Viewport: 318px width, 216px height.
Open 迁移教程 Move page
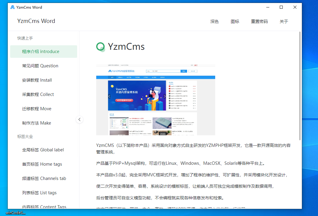[x=37, y=109]
